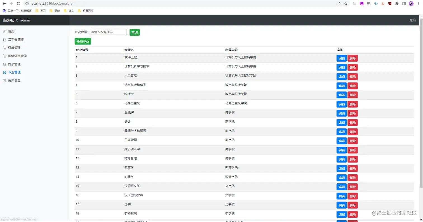This screenshot has width=423, height=222.
Task: Click the green 查询 button
Action: tap(135, 32)
